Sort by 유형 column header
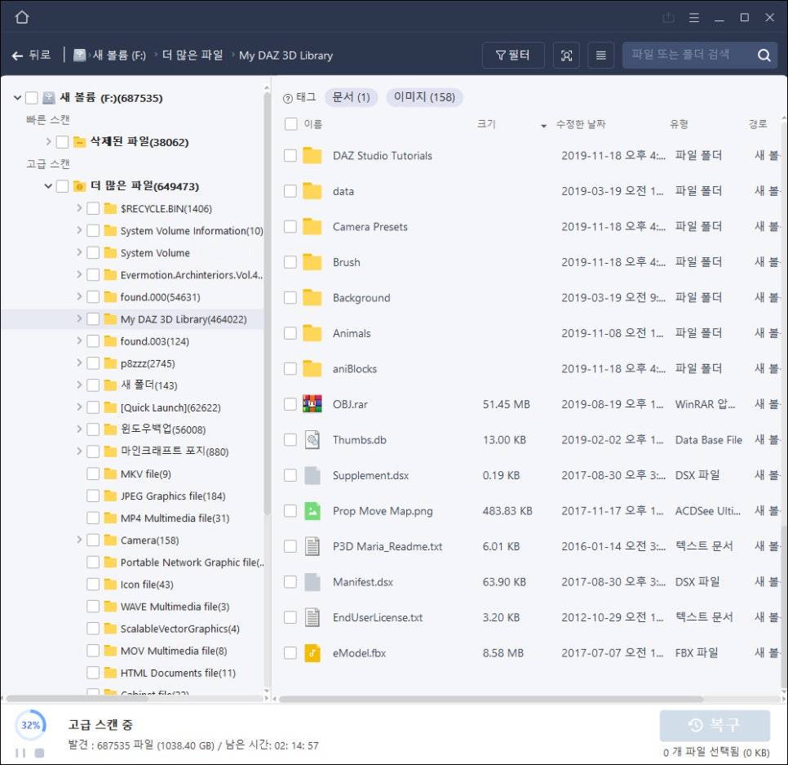This screenshot has width=788, height=765. click(679, 124)
